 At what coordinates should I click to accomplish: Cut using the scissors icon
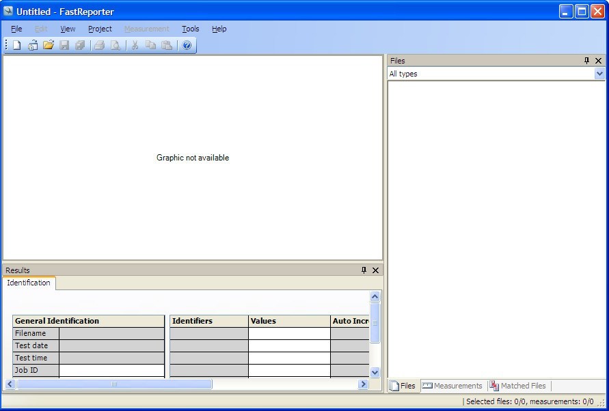click(134, 45)
